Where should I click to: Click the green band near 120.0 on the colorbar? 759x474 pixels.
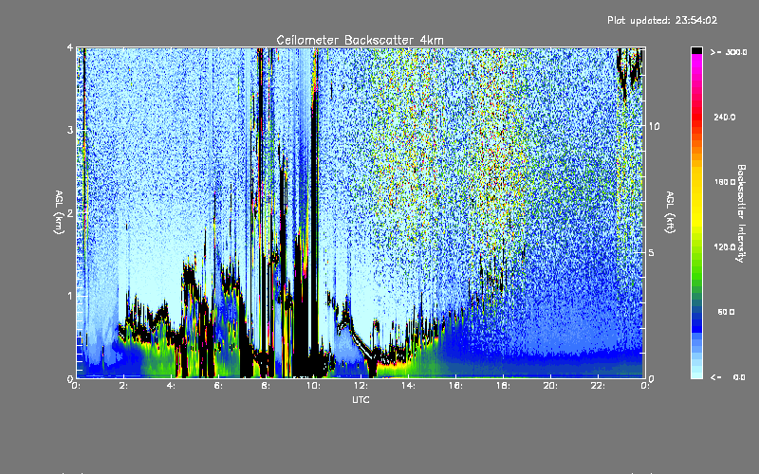(x=696, y=251)
